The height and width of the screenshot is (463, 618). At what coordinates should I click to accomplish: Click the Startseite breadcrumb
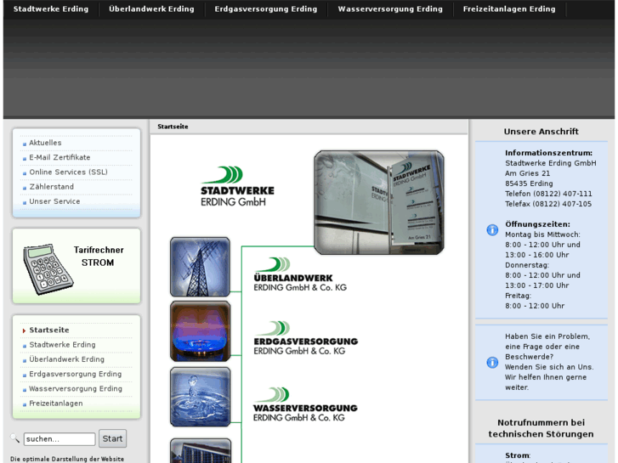pos(173,127)
